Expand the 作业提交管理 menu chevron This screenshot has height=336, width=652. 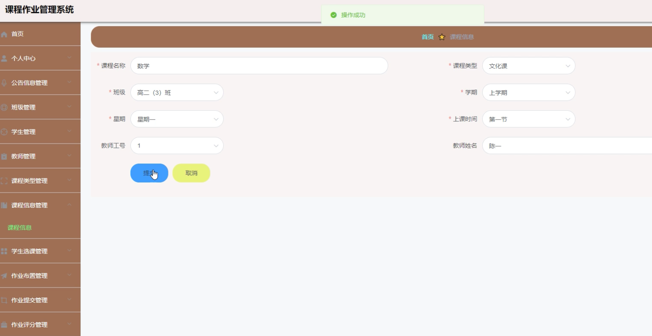70,300
